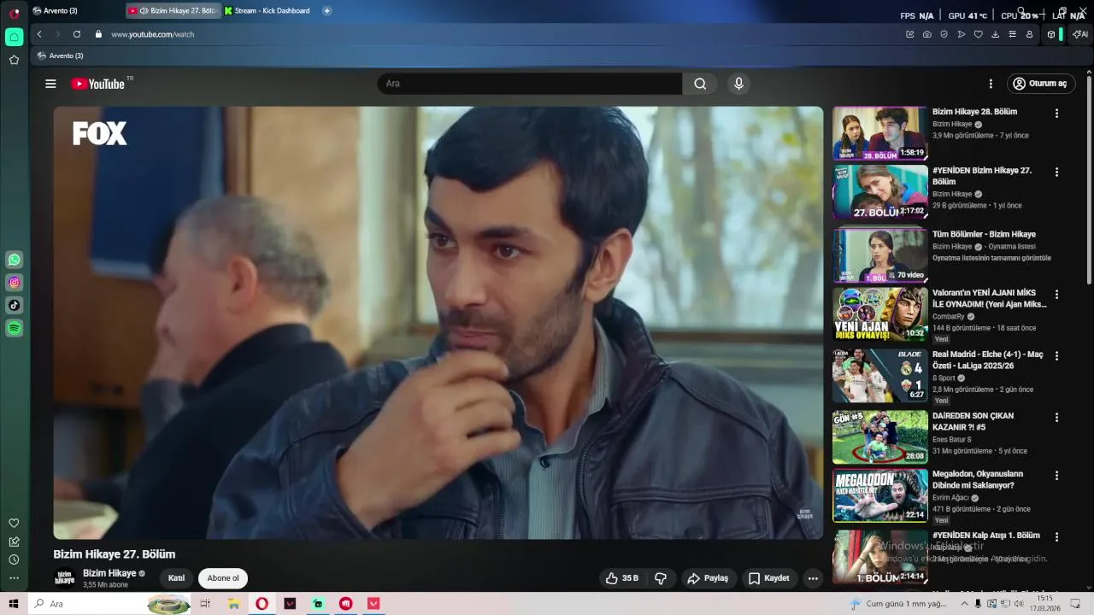Open the Arvento (3) bookmark in bookmarks bar
Screen dimensions: 1094x615
pyautogui.click(x=61, y=56)
